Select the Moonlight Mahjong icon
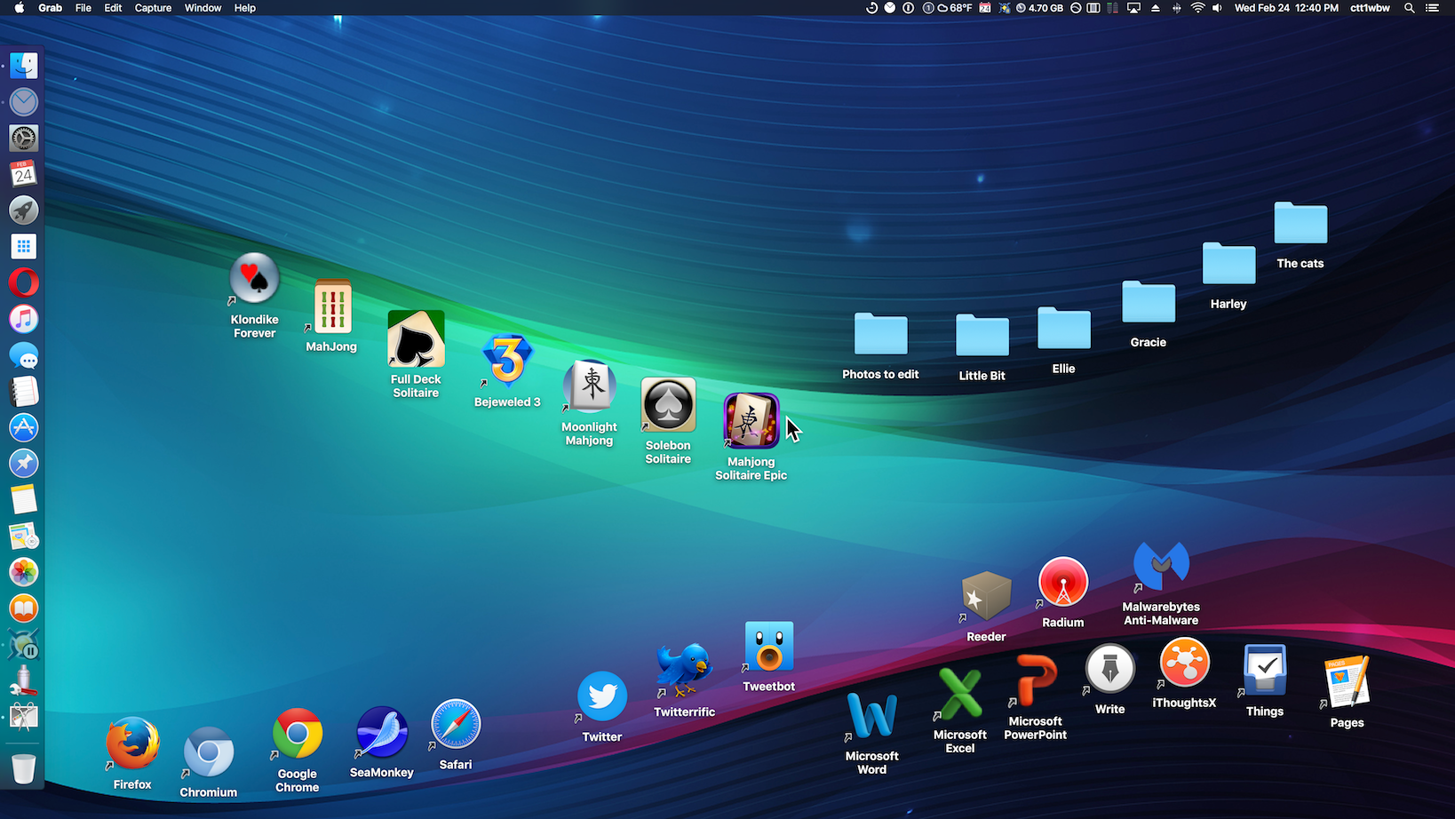Viewport: 1455px width, 819px height. click(590, 386)
